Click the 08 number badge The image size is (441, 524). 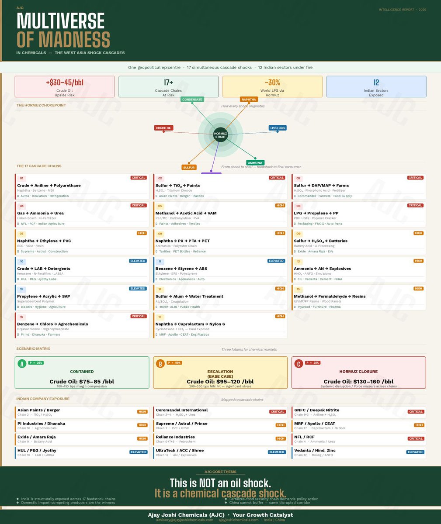tap(160, 234)
